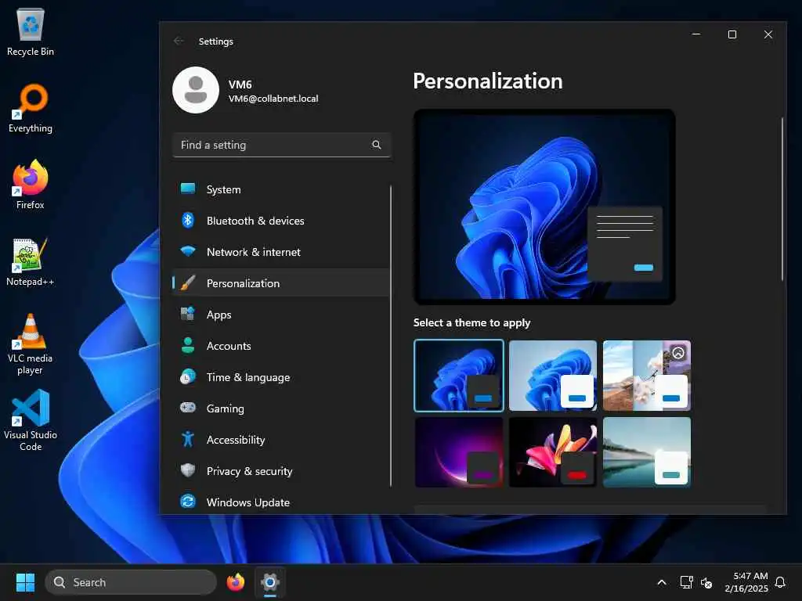Click the network status tray icon
The width and height of the screenshot is (802, 601).
tap(686, 582)
